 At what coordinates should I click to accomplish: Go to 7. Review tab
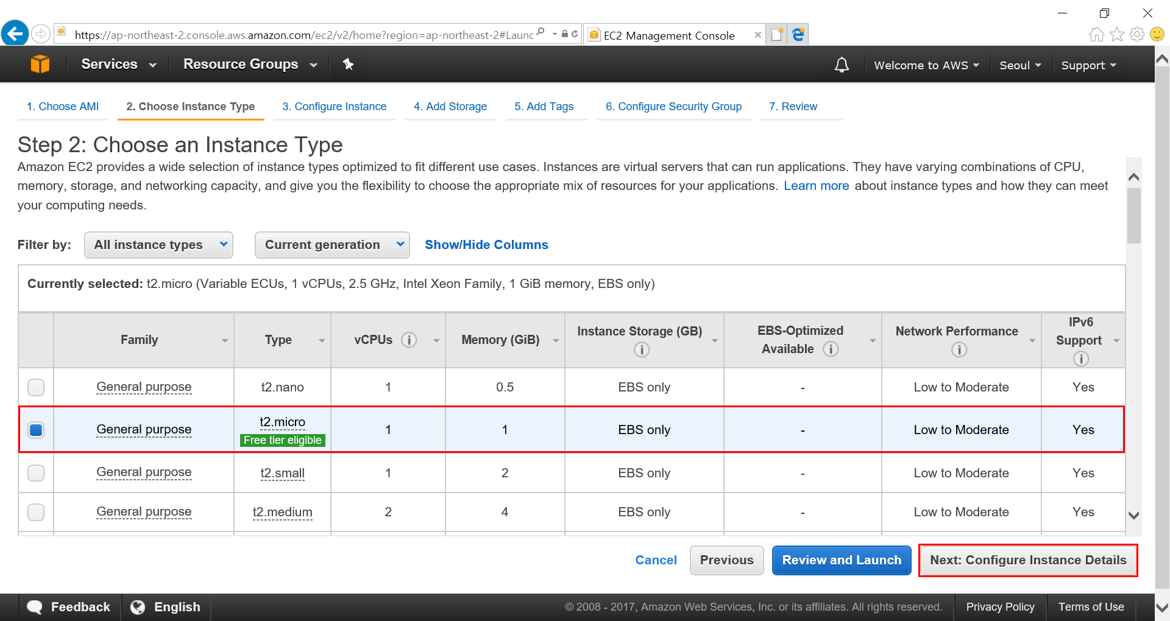[793, 107]
